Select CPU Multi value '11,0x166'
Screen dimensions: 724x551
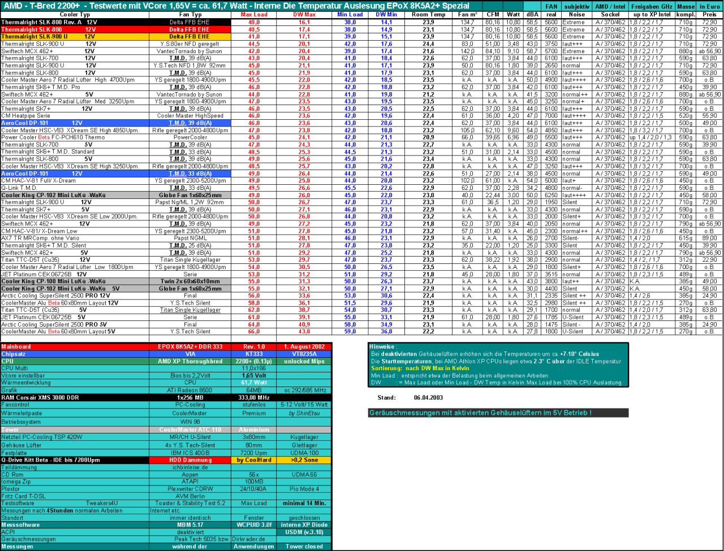pyautogui.click(x=253, y=368)
